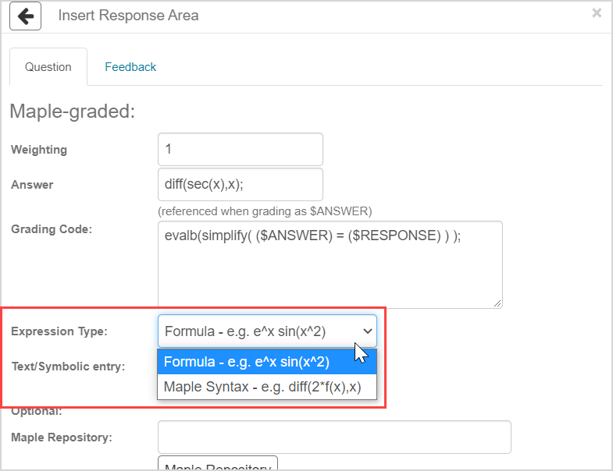Image resolution: width=613 pixels, height=471 pixels.
Task: Click the Grading Code label
Action: click(x=52, y=229)
